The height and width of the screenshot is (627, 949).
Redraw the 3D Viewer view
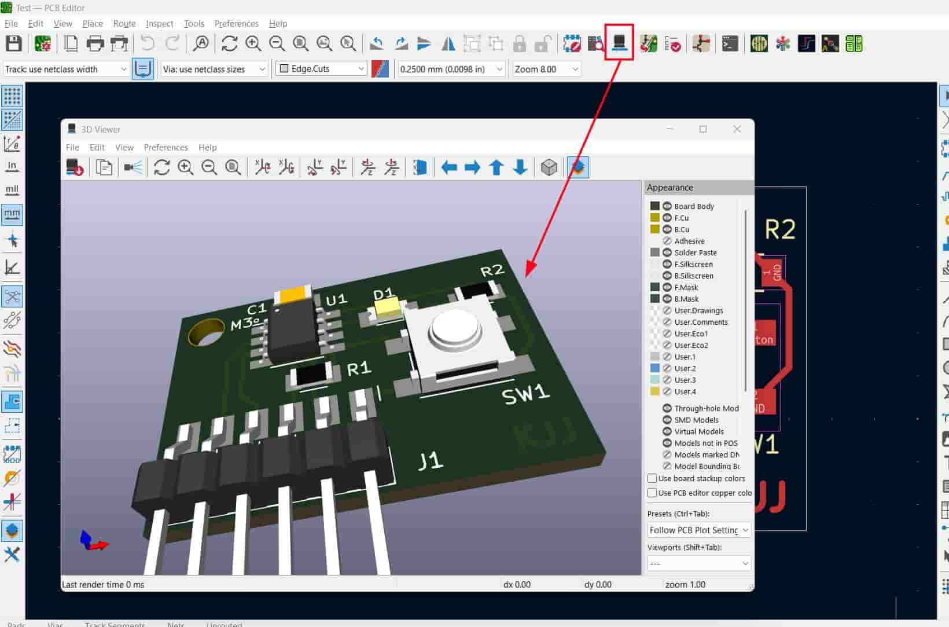(162, 167)
